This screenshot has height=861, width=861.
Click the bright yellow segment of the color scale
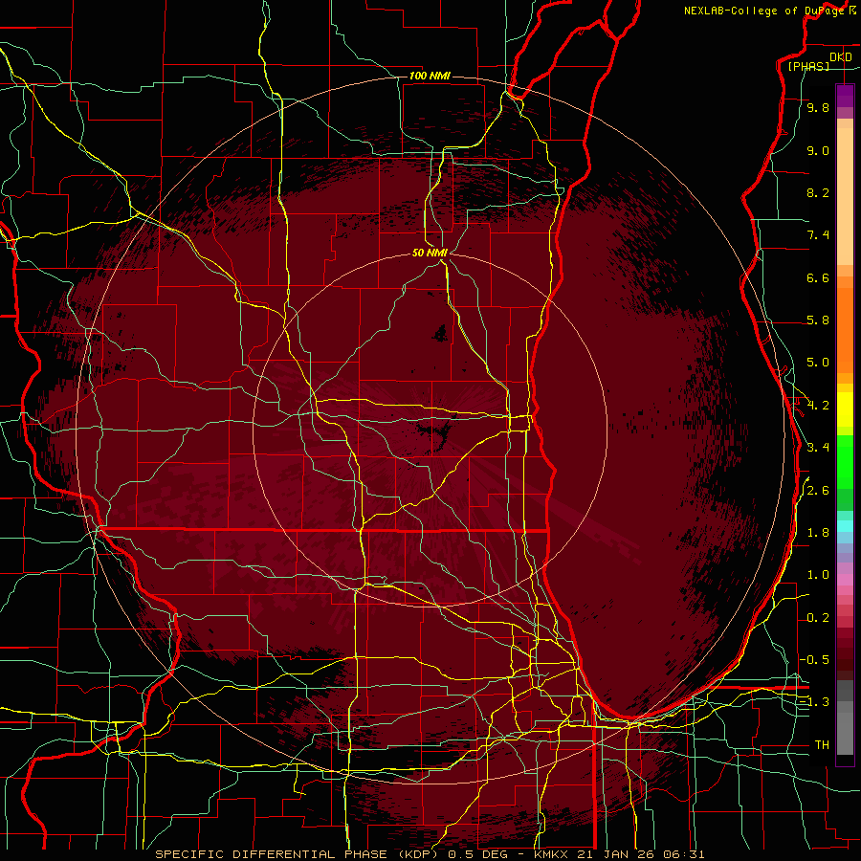coord(845,409)
